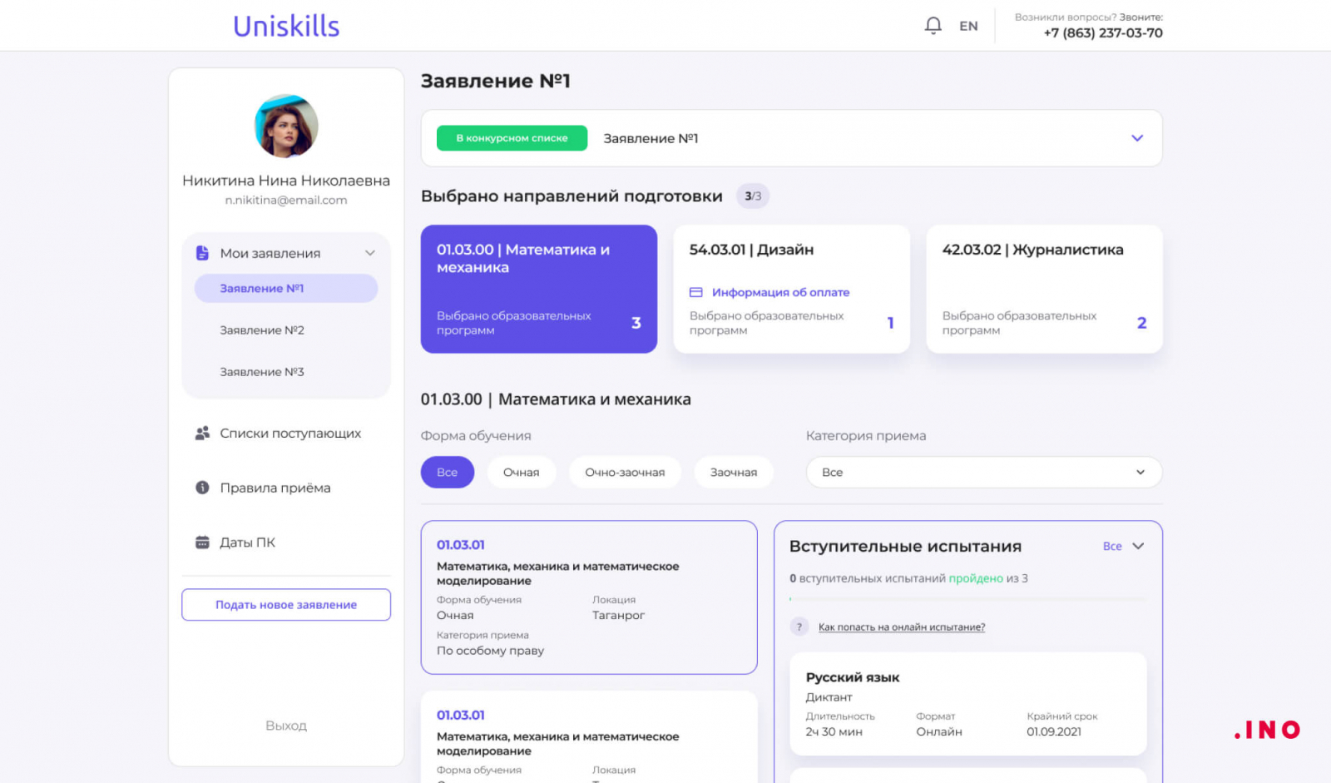This screenshot has width=1331, height=783.
Task: Switch language to EN
Action: point(968,26)
